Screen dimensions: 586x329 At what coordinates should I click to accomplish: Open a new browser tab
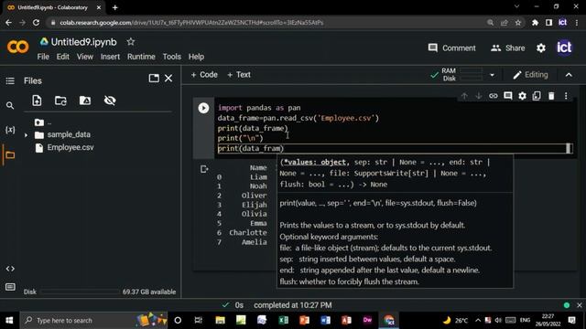114,7
